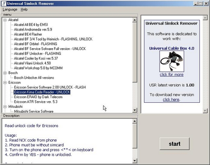Collapse the Mitsubishi tree group
The height and width of the screenshot is (165, 210).
pos(5,107)
